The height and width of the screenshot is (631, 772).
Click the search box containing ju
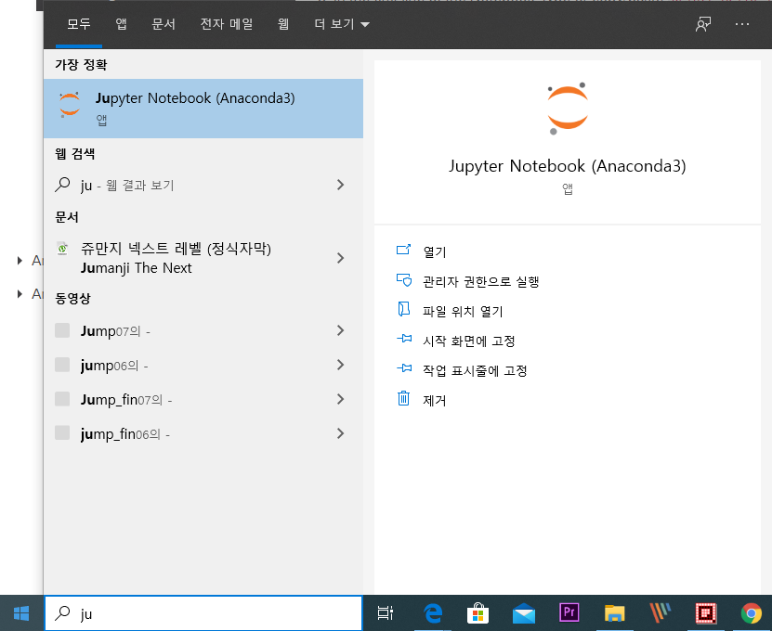pos(203,613)
